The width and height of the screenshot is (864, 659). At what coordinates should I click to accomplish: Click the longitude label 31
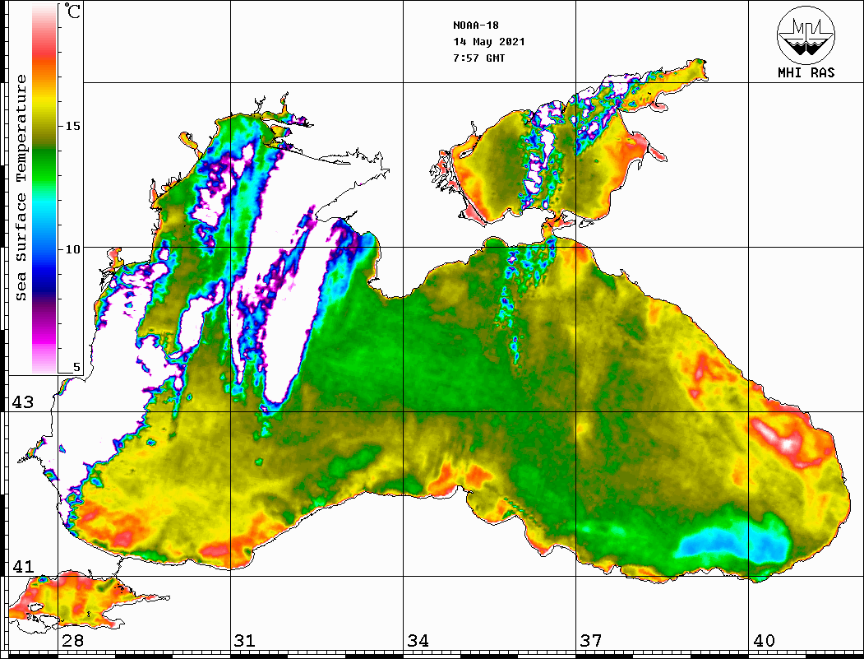pyautogui.click(x=245, y=640)
